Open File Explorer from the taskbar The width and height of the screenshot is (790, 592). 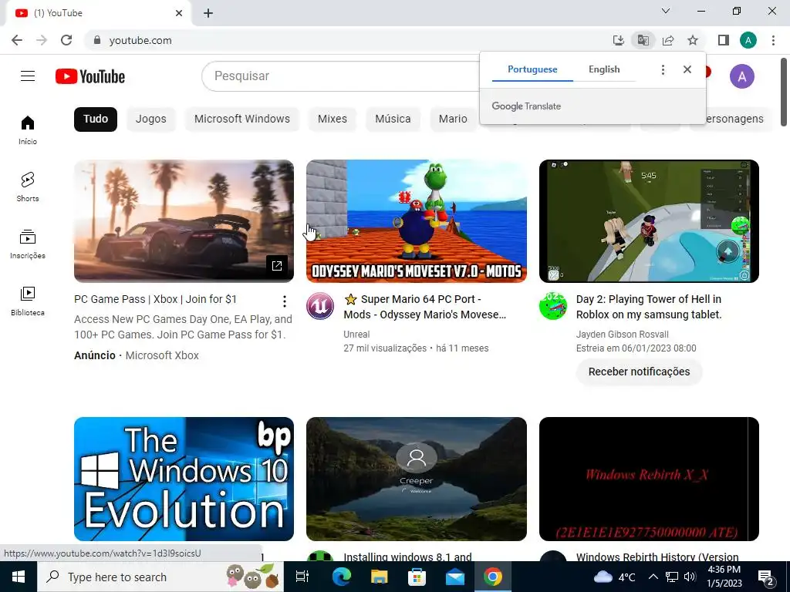[379, 577]
